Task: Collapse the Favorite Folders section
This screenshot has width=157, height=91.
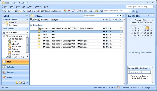Action: [27, 20]
